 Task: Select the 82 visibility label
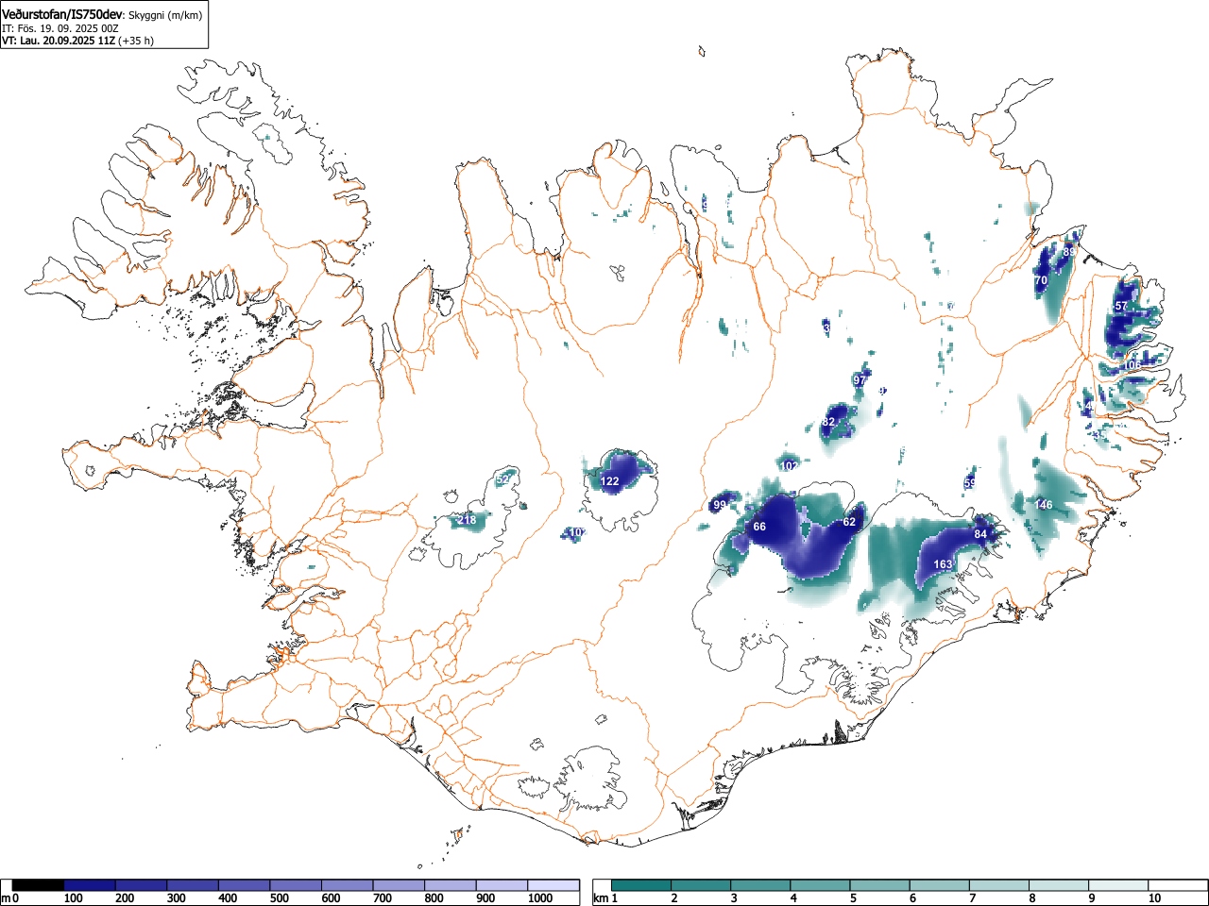coord(829,422)
